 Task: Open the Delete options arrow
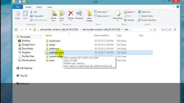pyautogui.click(x=71, y=21)
